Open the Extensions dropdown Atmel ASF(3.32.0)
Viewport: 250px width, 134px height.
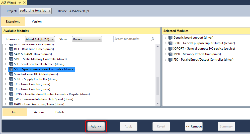40,39
